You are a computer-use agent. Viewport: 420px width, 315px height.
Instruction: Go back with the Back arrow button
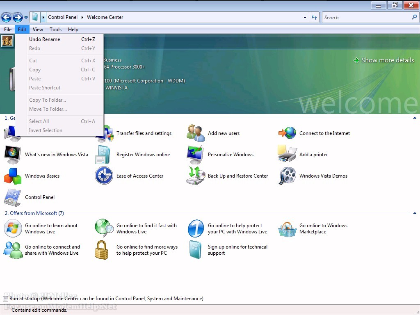pyautogui.click(x=6, y=18)
